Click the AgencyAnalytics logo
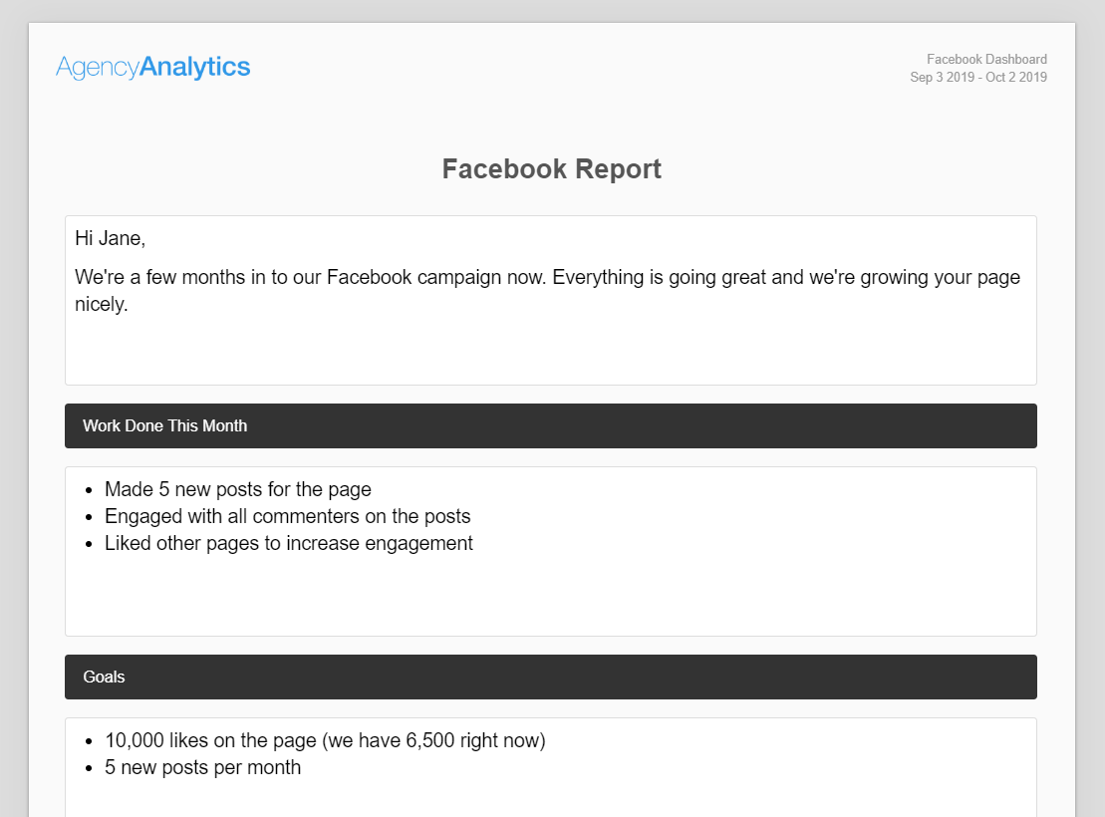 152,68
